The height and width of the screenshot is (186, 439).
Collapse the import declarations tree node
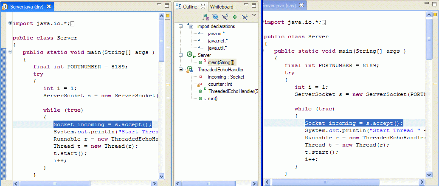pos(181,26)
